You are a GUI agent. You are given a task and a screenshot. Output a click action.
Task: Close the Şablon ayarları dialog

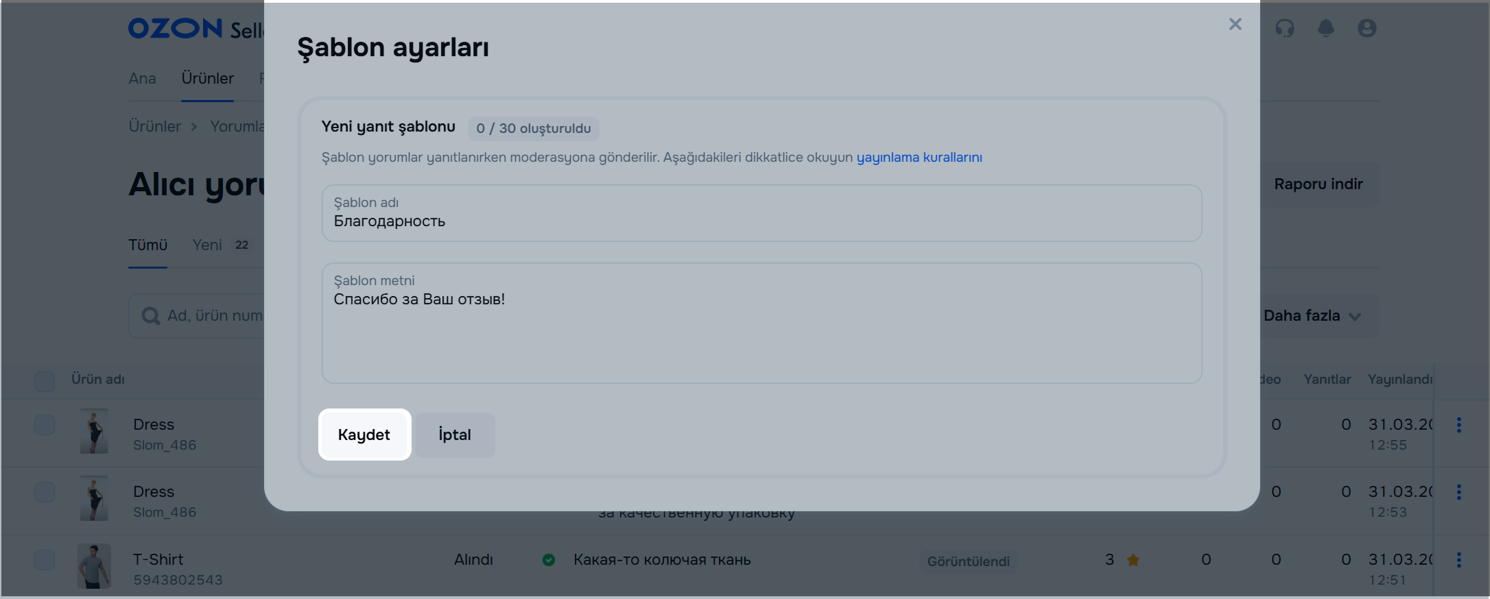click(1235, 25)
